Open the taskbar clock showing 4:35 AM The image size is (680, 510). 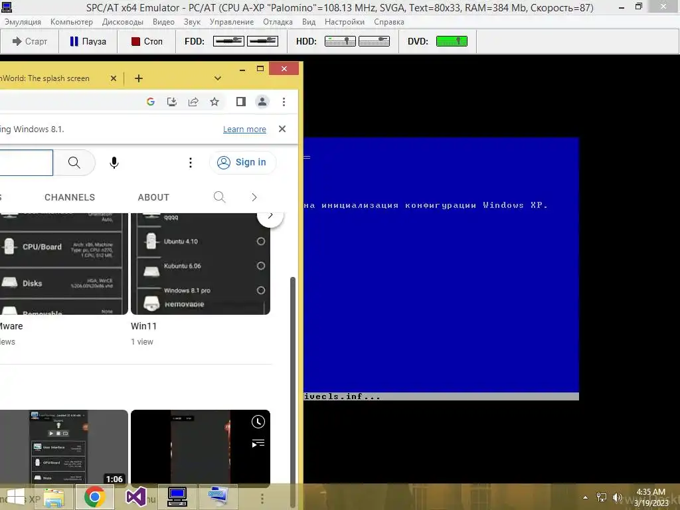point(651,497)
